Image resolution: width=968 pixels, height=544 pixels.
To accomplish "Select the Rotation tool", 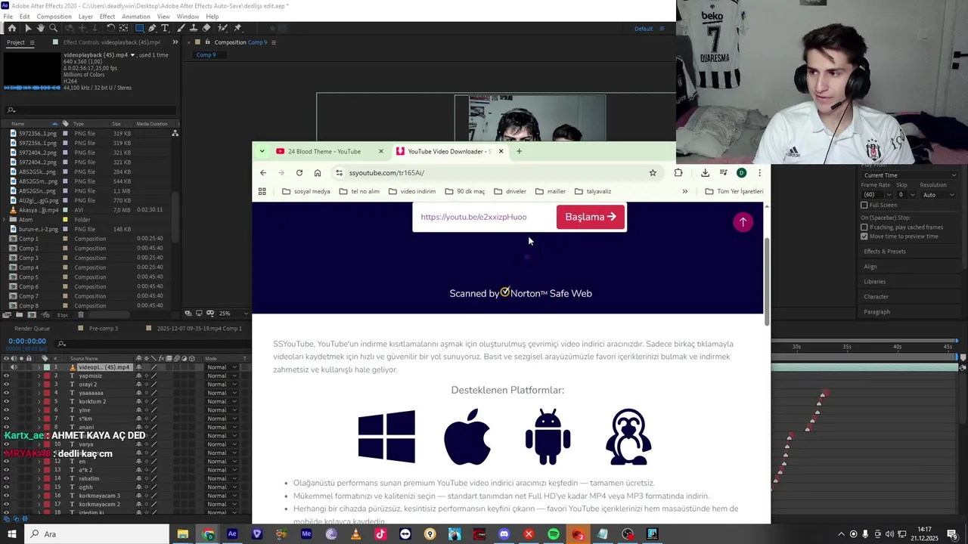I will (x=110, y=28).
